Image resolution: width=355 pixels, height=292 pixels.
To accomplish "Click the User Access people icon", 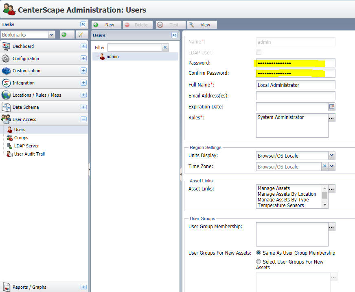I will pyautogui.click(x=6, y=119).
